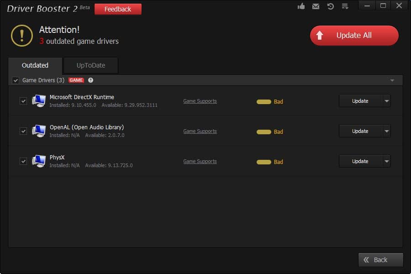Click the yellow attention warning icon

[22, 36]
